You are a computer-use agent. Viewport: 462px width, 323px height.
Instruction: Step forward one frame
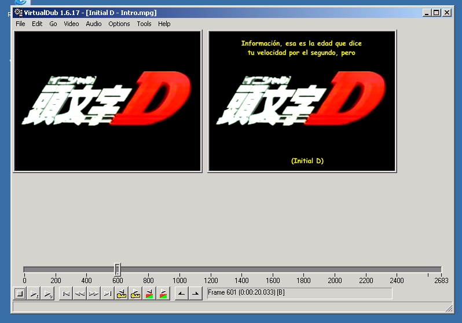coord(94,293)
